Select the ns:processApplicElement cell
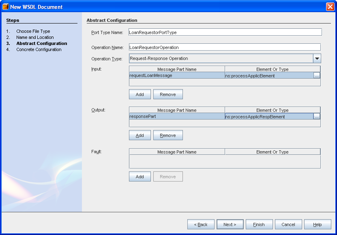Viewport: 337px width, 235px height. 269,76
